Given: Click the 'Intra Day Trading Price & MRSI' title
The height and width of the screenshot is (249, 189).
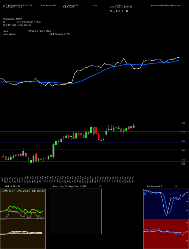Looking at the screenshot, I should [77, 186].
